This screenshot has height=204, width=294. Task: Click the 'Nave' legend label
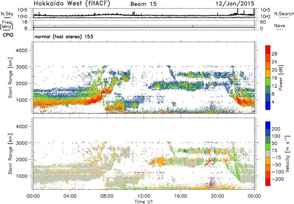(x=280, y=25)
